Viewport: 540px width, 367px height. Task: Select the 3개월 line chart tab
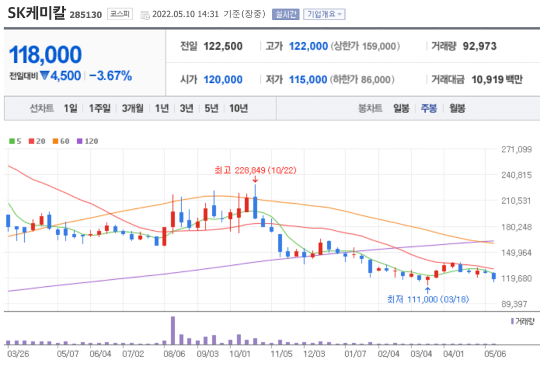point(133,108)
